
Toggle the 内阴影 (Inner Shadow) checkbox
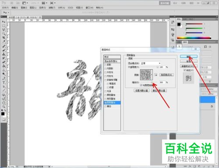click(x=106, y=68)
